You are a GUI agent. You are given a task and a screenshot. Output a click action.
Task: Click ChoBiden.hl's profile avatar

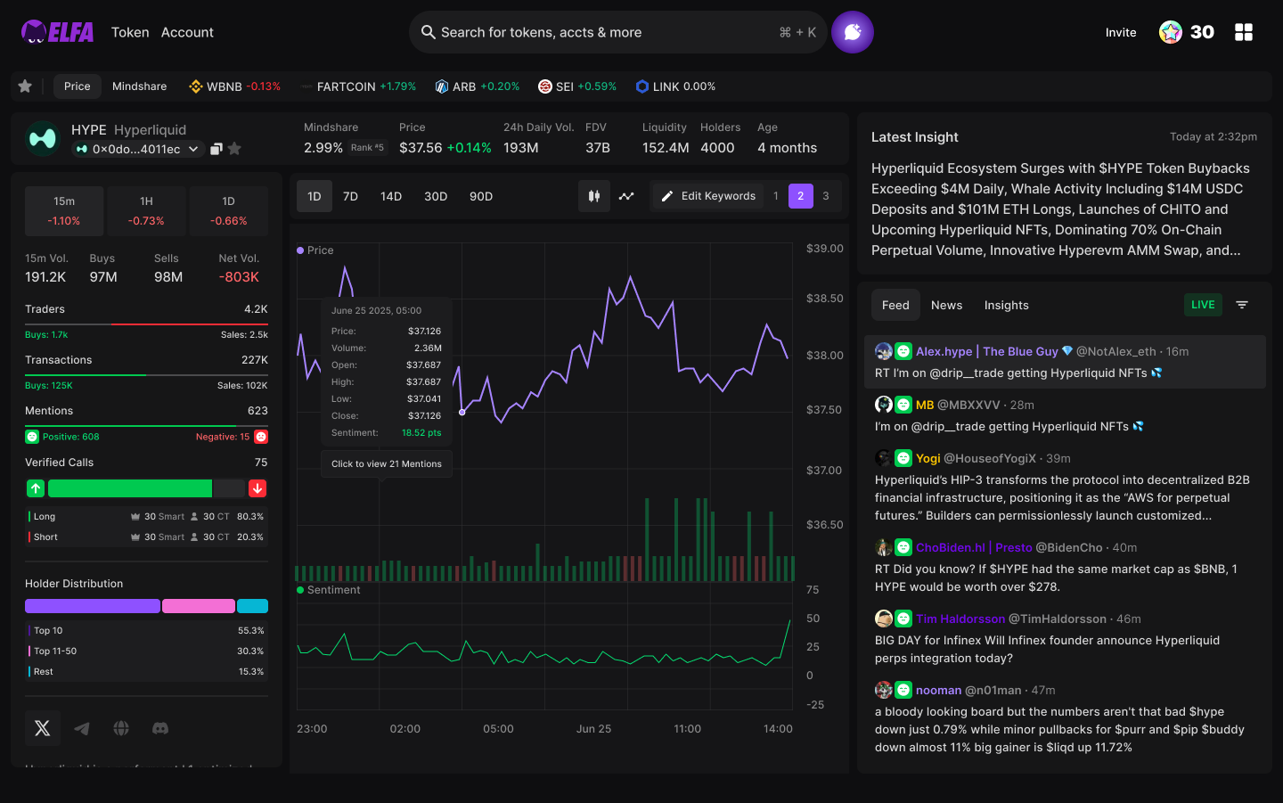[x=884, y=547]
